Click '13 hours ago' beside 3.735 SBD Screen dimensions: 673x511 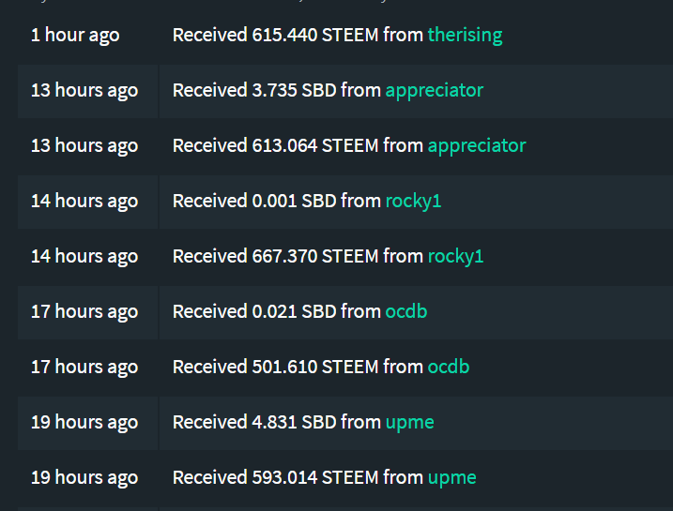84,90
